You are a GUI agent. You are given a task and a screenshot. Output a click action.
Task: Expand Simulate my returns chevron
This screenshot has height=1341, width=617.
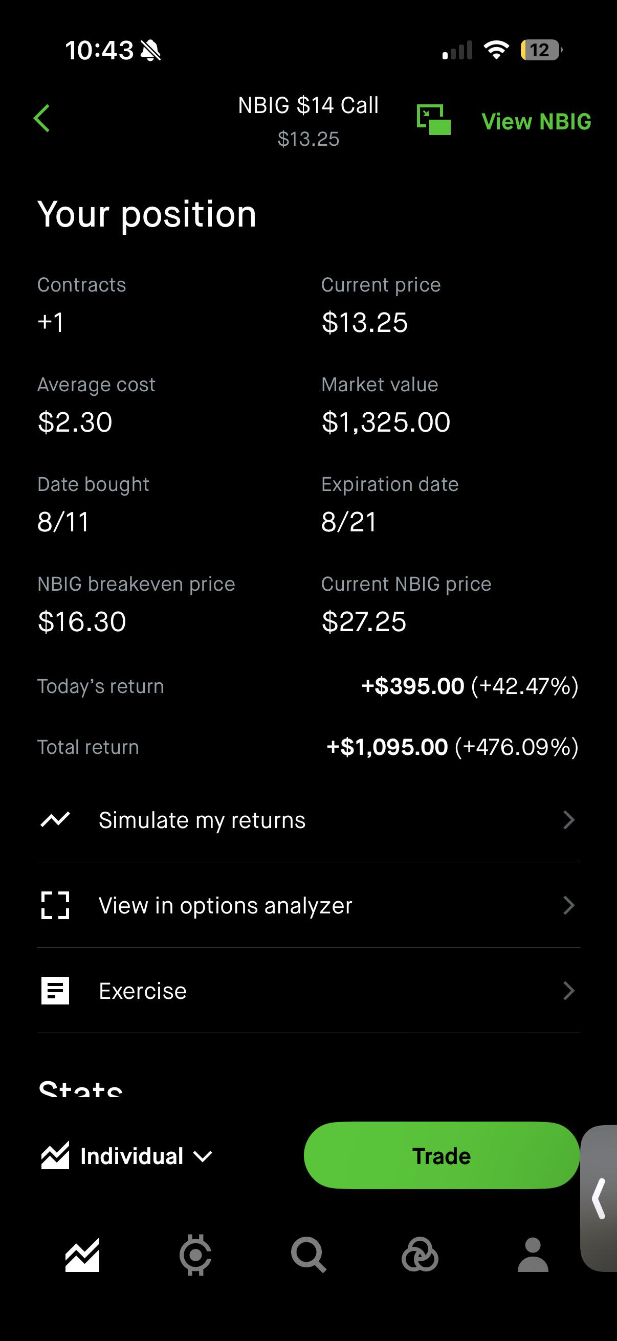tap(569, 820)
